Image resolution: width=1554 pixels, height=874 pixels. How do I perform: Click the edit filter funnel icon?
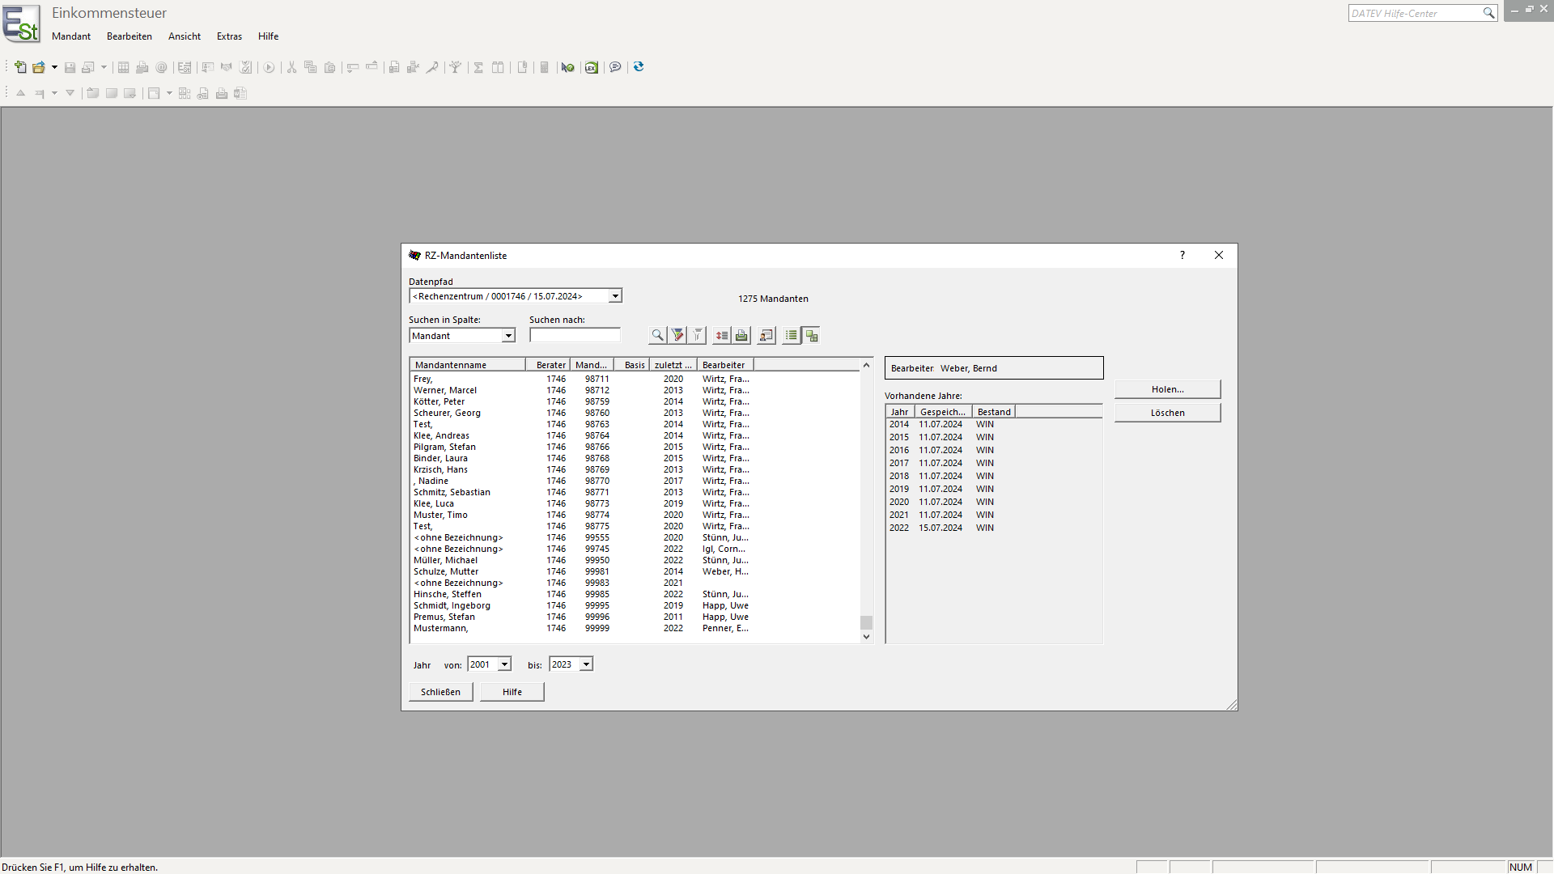(678, 335)
